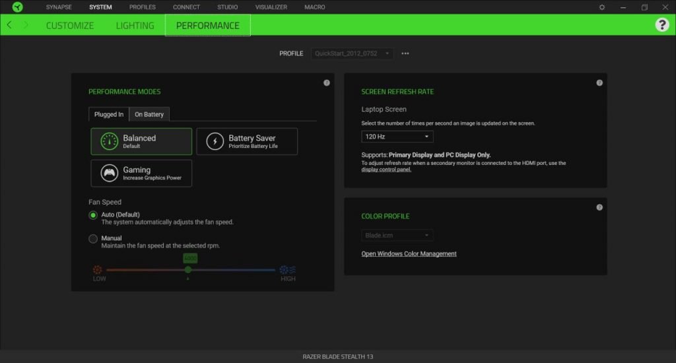Screen dimensions: 676x363
Task: Click the Laptop Screen label
Action: coord(384,109)
